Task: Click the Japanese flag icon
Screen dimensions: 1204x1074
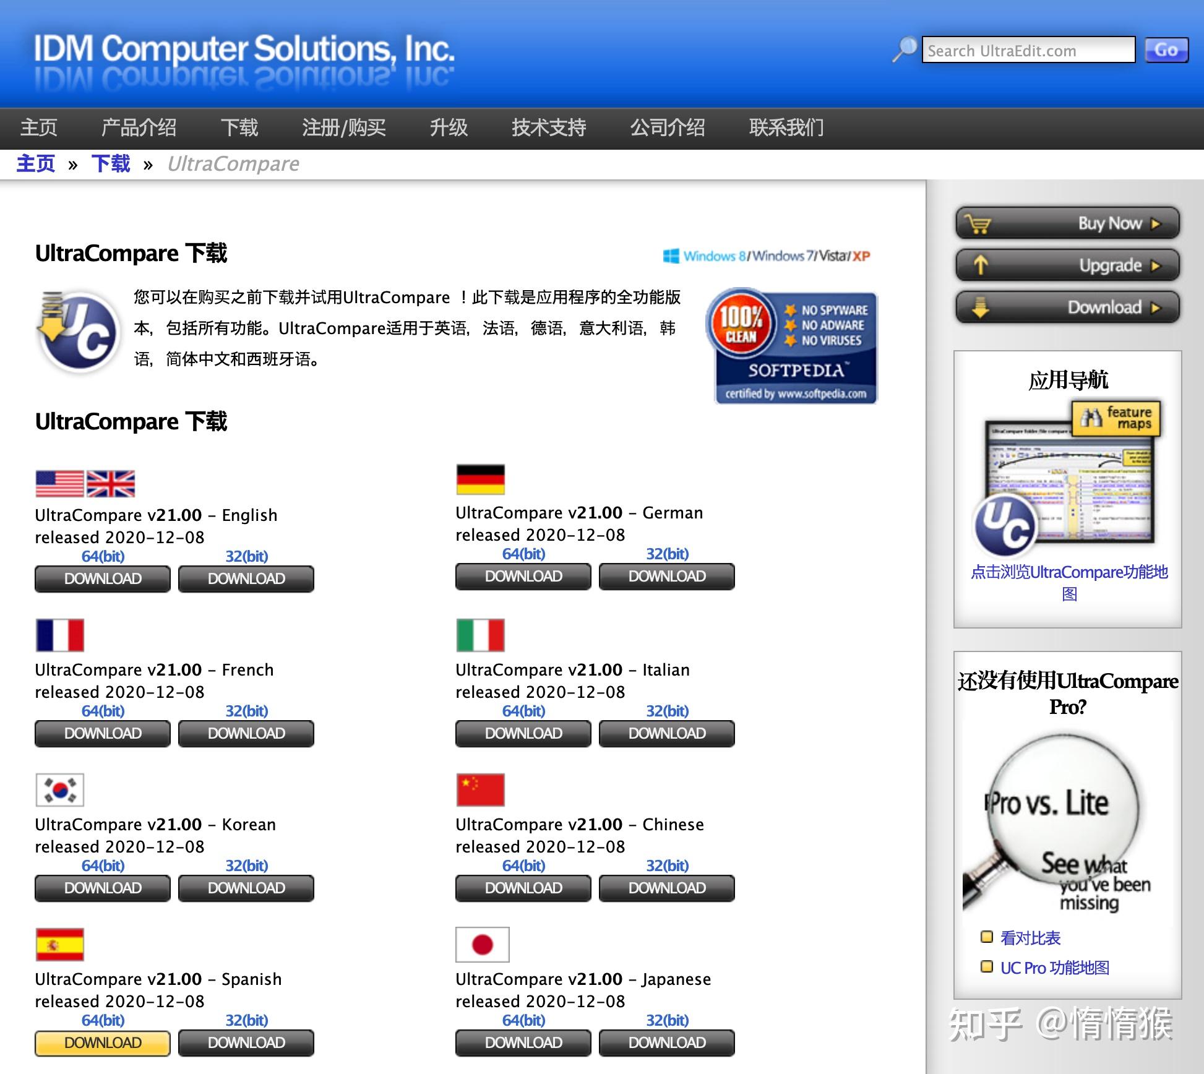Action: point(482,944)
